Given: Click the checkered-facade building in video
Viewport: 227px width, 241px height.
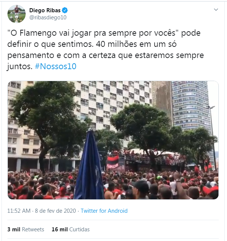Looking at the screenshot, I should [x=112, y=105].
